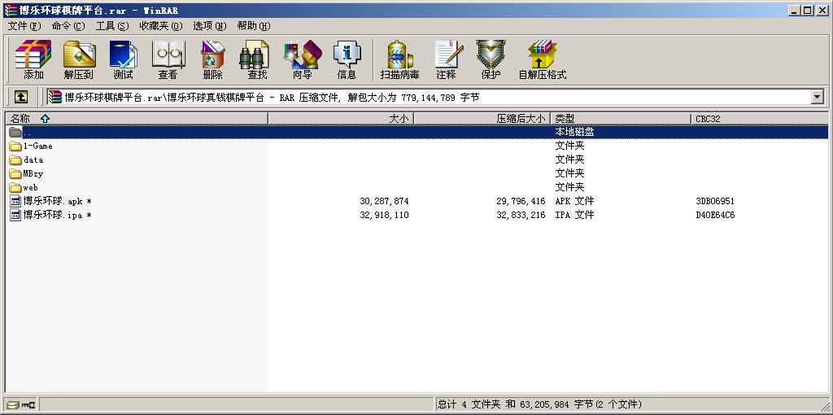This screenshot has height=415, width=833.
Task: Show archive 信息 (Info)
Action: tap(347, 54)
